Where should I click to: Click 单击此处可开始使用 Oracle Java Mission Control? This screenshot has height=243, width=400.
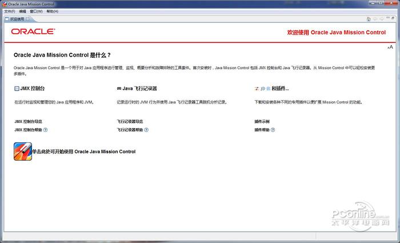84,152
